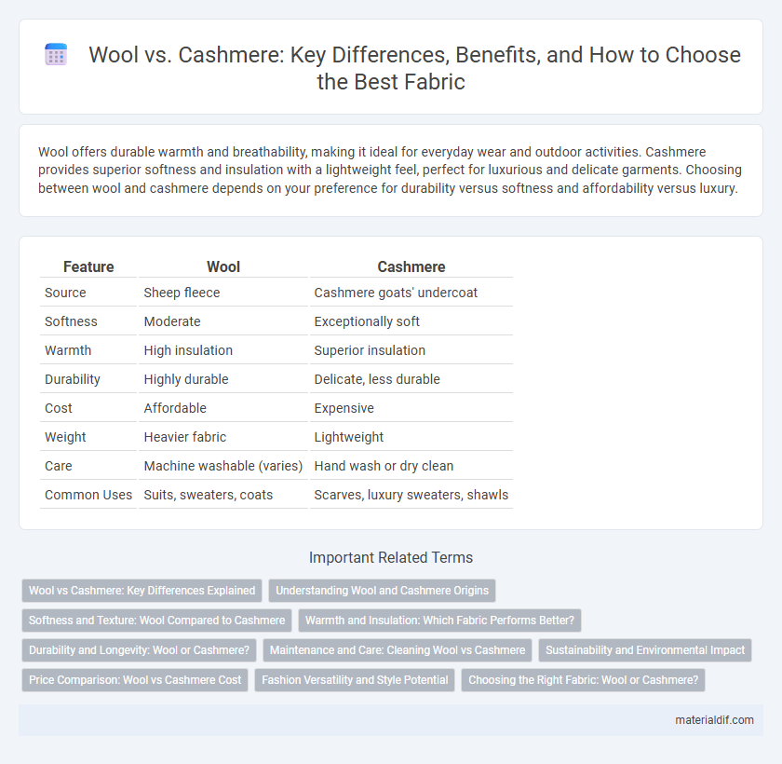Open 'Maintenance and Care: Cleaning Wool vs Cashmere'
782x764 pixels.
(398, 650)
